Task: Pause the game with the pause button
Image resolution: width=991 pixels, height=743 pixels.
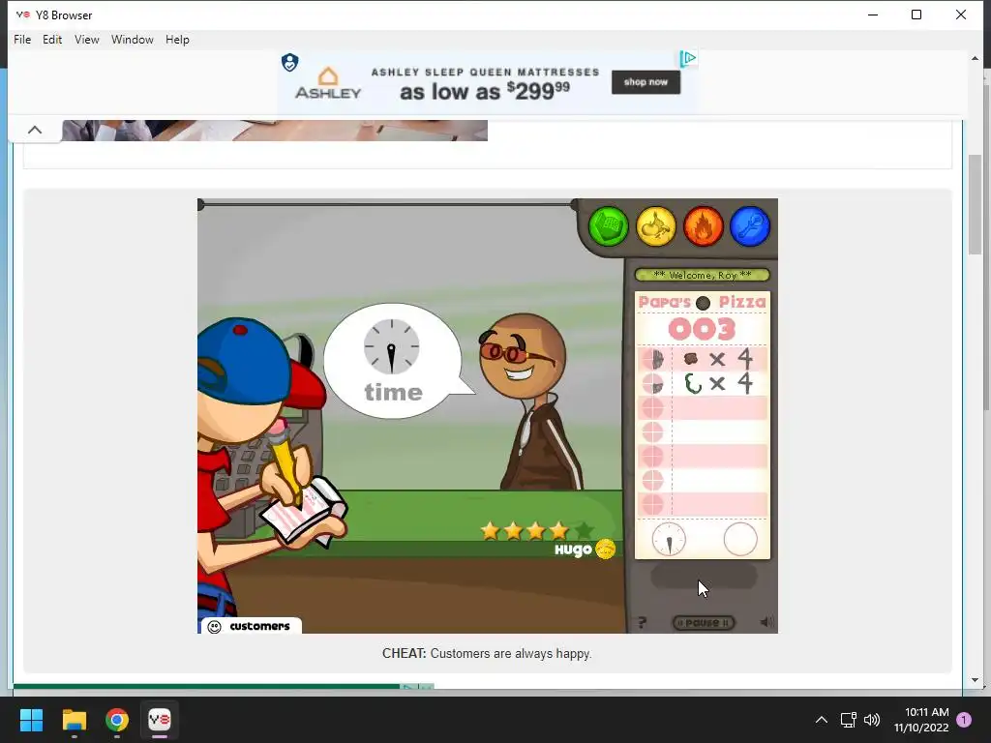Action: 703,622
